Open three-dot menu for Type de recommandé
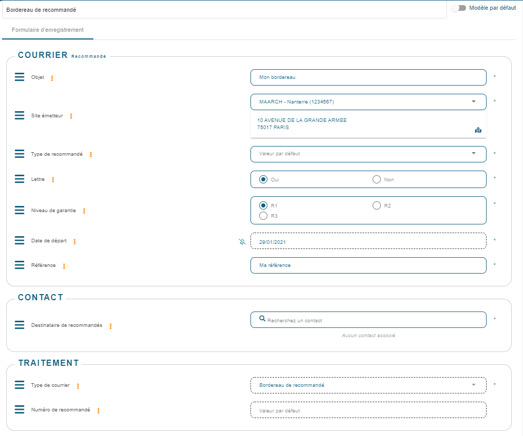Image resolution: width=523 pixels, height=436 pixels. [91, 154]
